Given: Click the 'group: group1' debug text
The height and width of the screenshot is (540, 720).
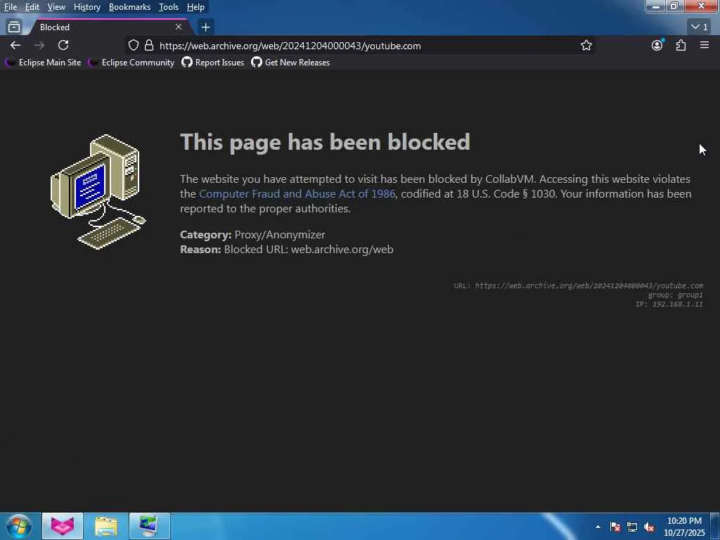Looking at the screenshot, I should click(675, 295).
